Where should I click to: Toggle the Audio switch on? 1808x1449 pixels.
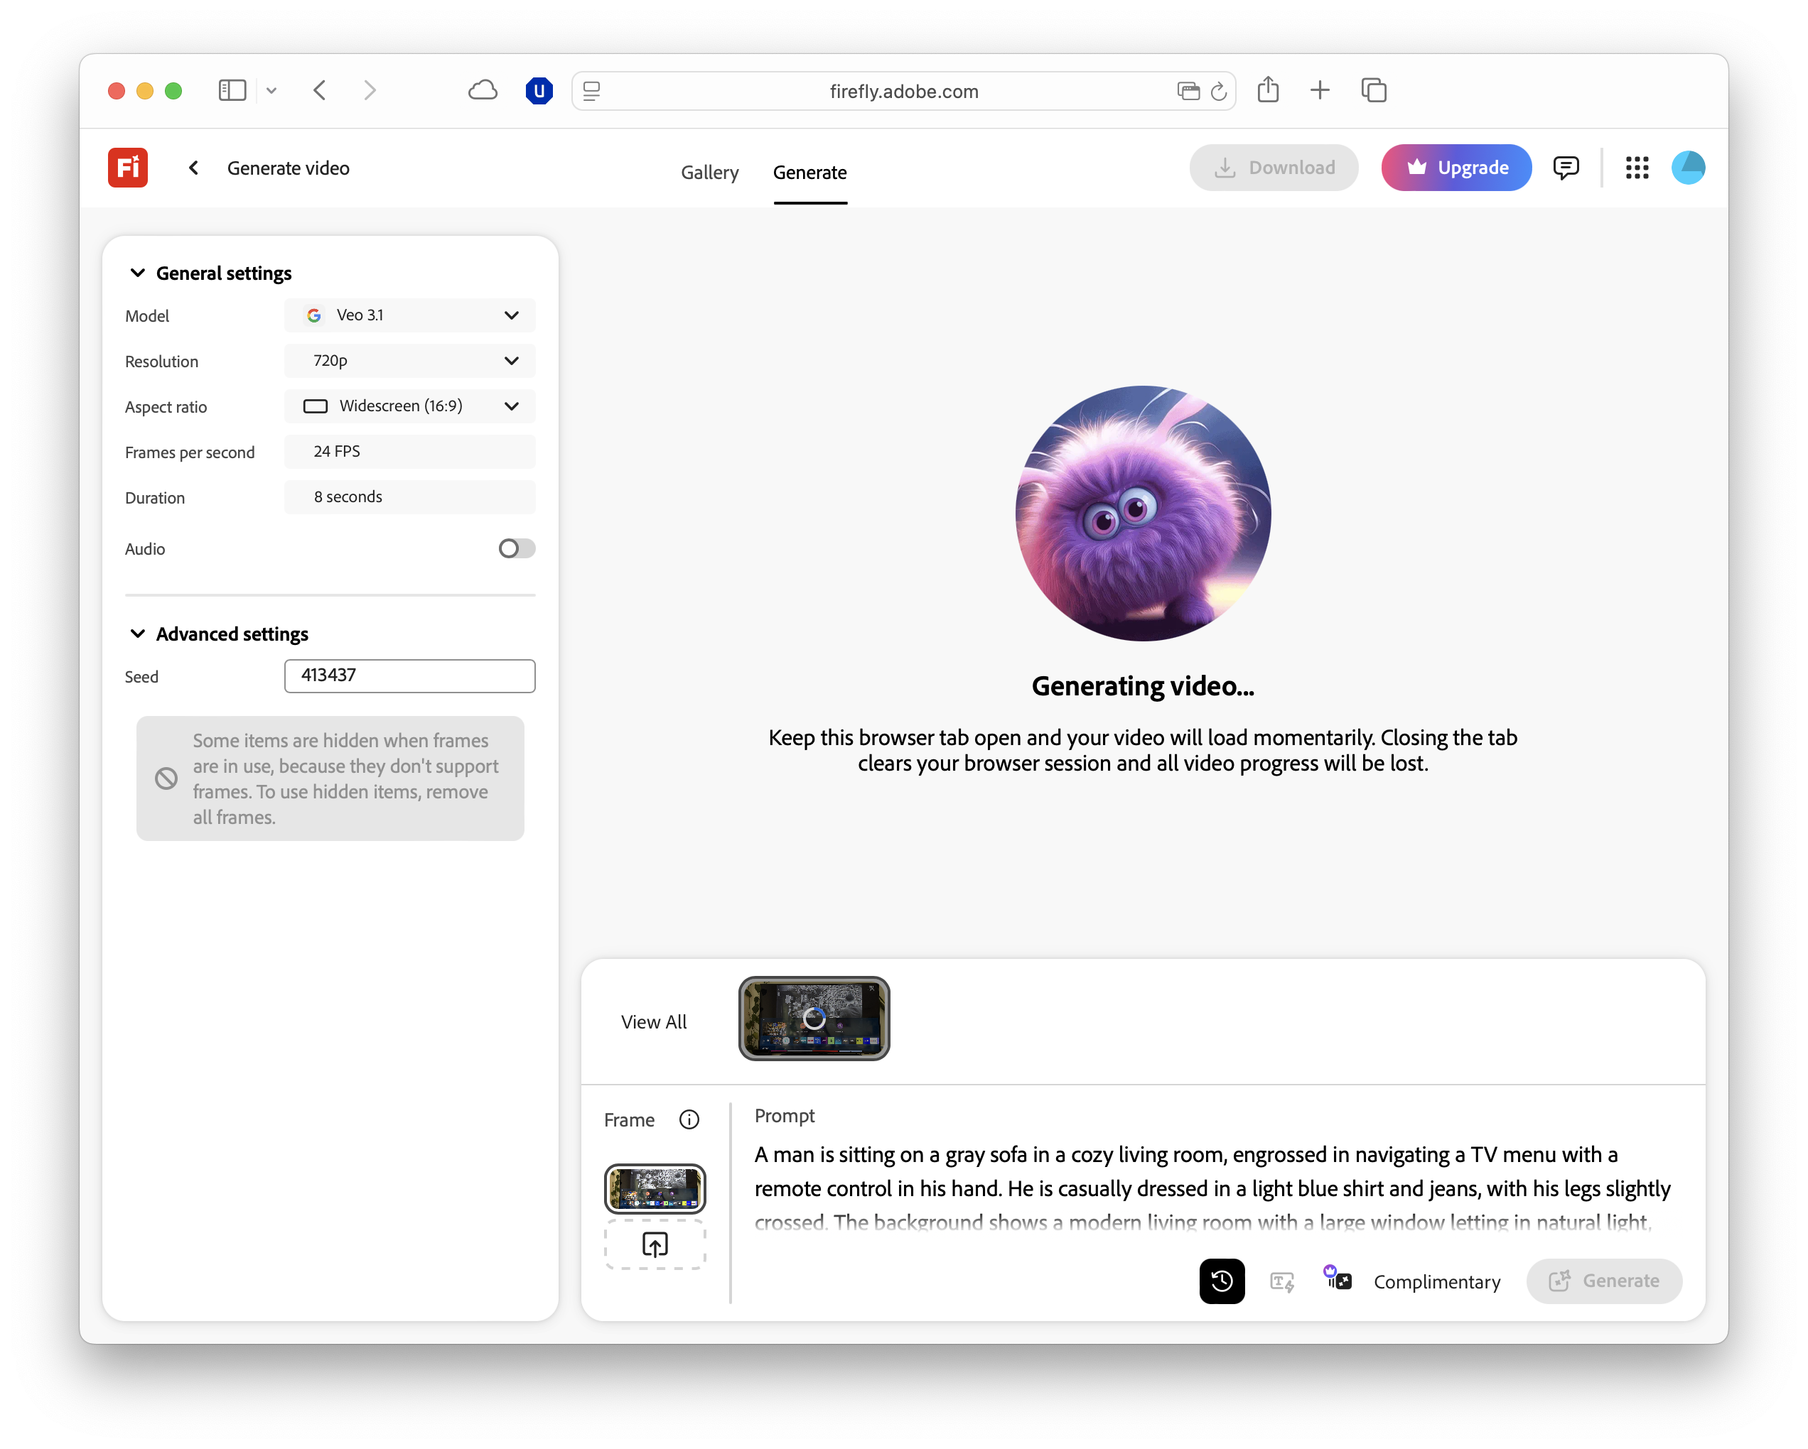point(516,548)
